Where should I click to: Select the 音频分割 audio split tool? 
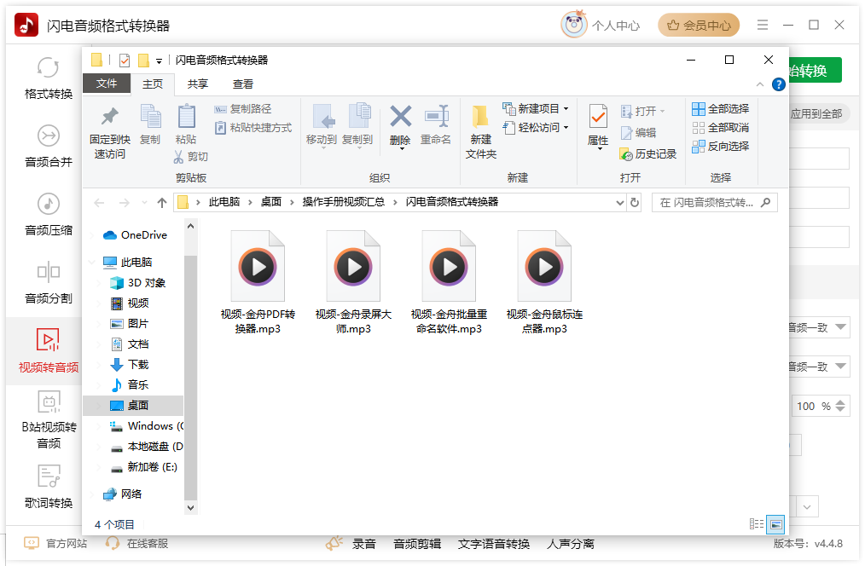[x=48, y=283]
